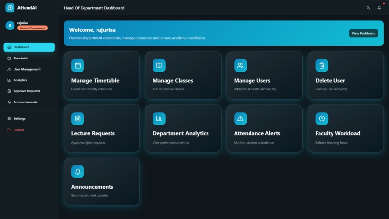The image size is (389, 219).
Task: Click the Manage Timetable calendar icon
Action: coord(78,65)
